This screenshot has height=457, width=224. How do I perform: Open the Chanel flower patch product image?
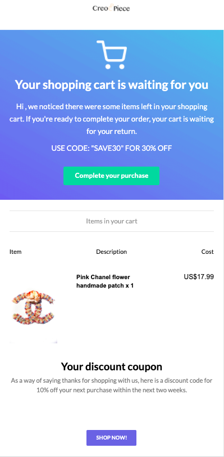34,308
